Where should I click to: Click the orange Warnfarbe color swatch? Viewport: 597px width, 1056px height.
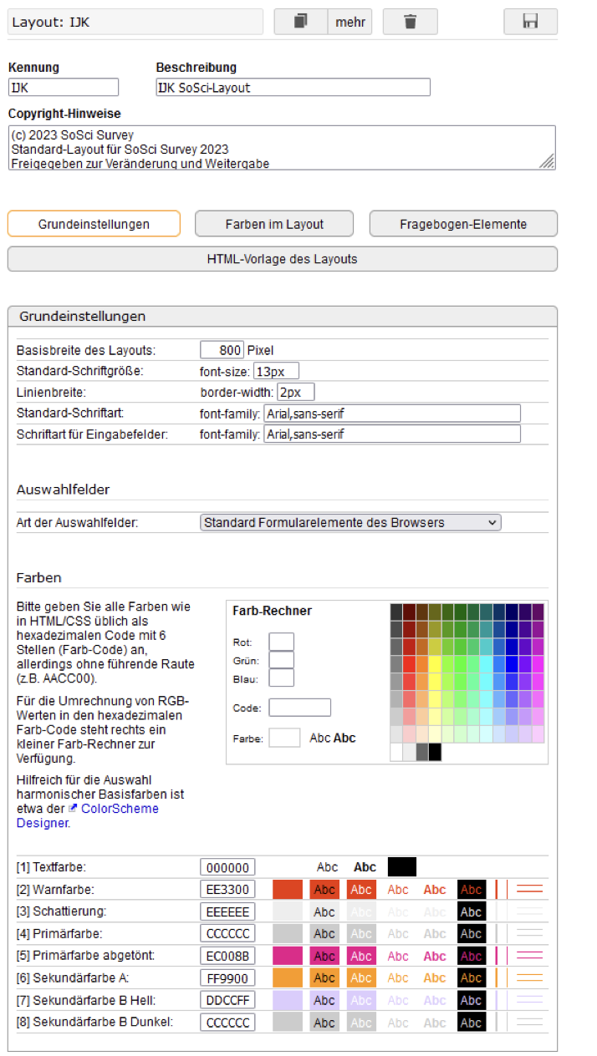pos(287,890)
